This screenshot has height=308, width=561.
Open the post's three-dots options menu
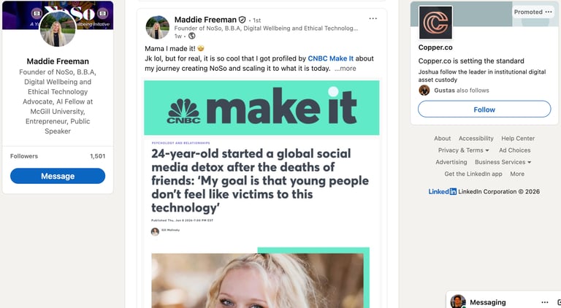(x=373, y=18)
